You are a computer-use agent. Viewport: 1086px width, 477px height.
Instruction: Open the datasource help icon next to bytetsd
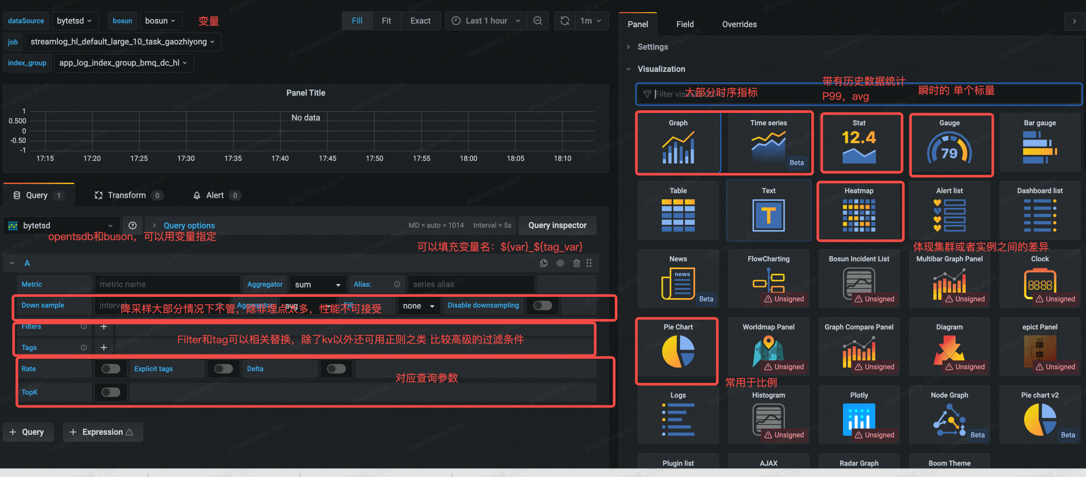132,225
